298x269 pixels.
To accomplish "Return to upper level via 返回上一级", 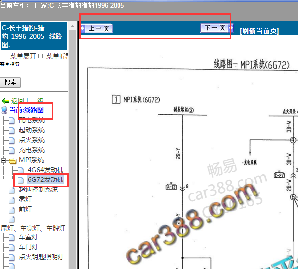I will click(x=27, y=101).
